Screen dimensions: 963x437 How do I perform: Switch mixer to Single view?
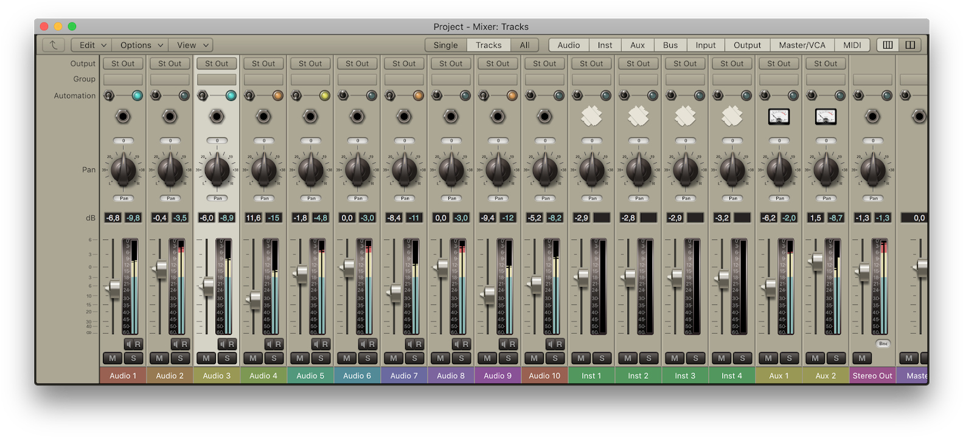(x=446, y=45)
